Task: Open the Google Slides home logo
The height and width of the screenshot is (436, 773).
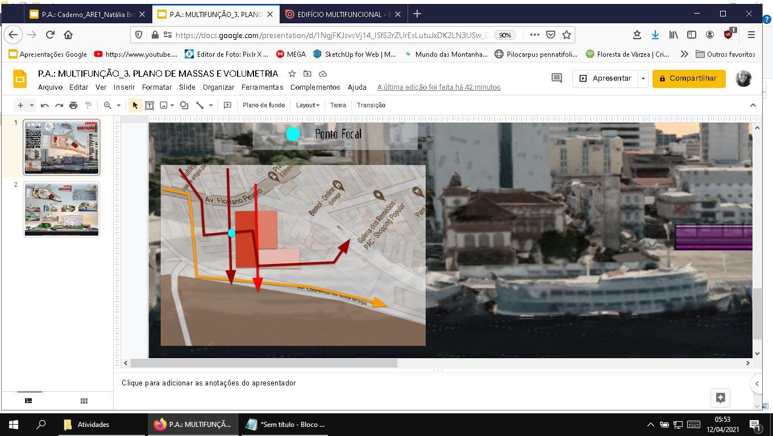Action: [20, 79]
